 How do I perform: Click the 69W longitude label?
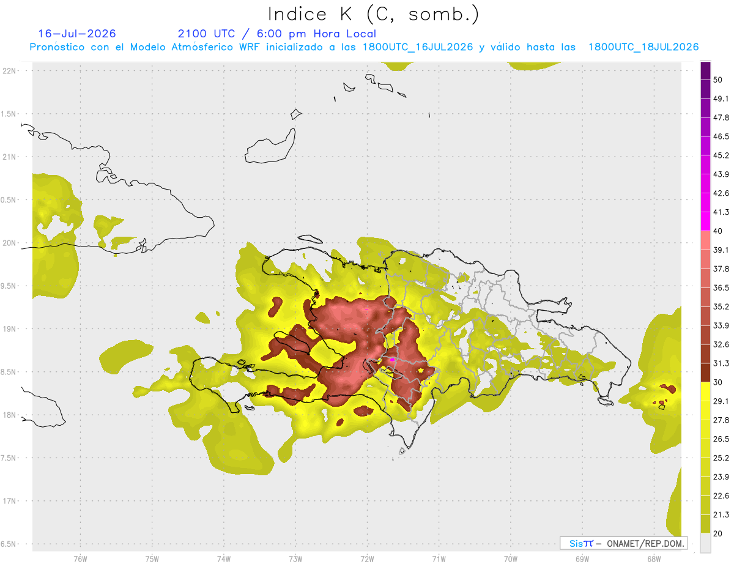point(582,558)
